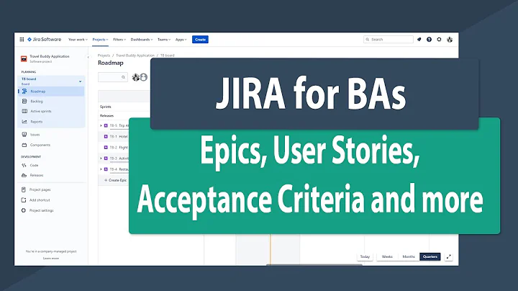The width and height of the screenshot is (518, 291).
Task: Click the Roadmap sidebar icon
Action: (x=24, y=91)
